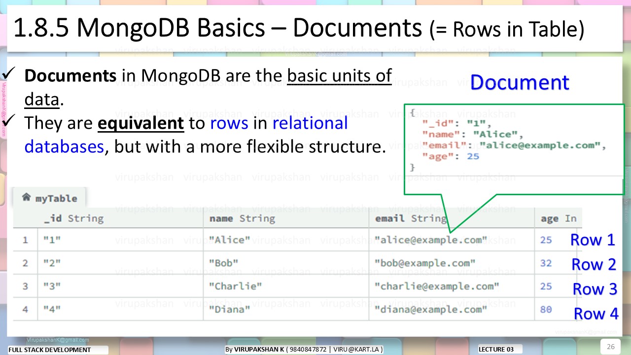631x355 pixels.
Task: Click the "name": "Alice" line in the JSON
Action: click(x=472, y=134)
